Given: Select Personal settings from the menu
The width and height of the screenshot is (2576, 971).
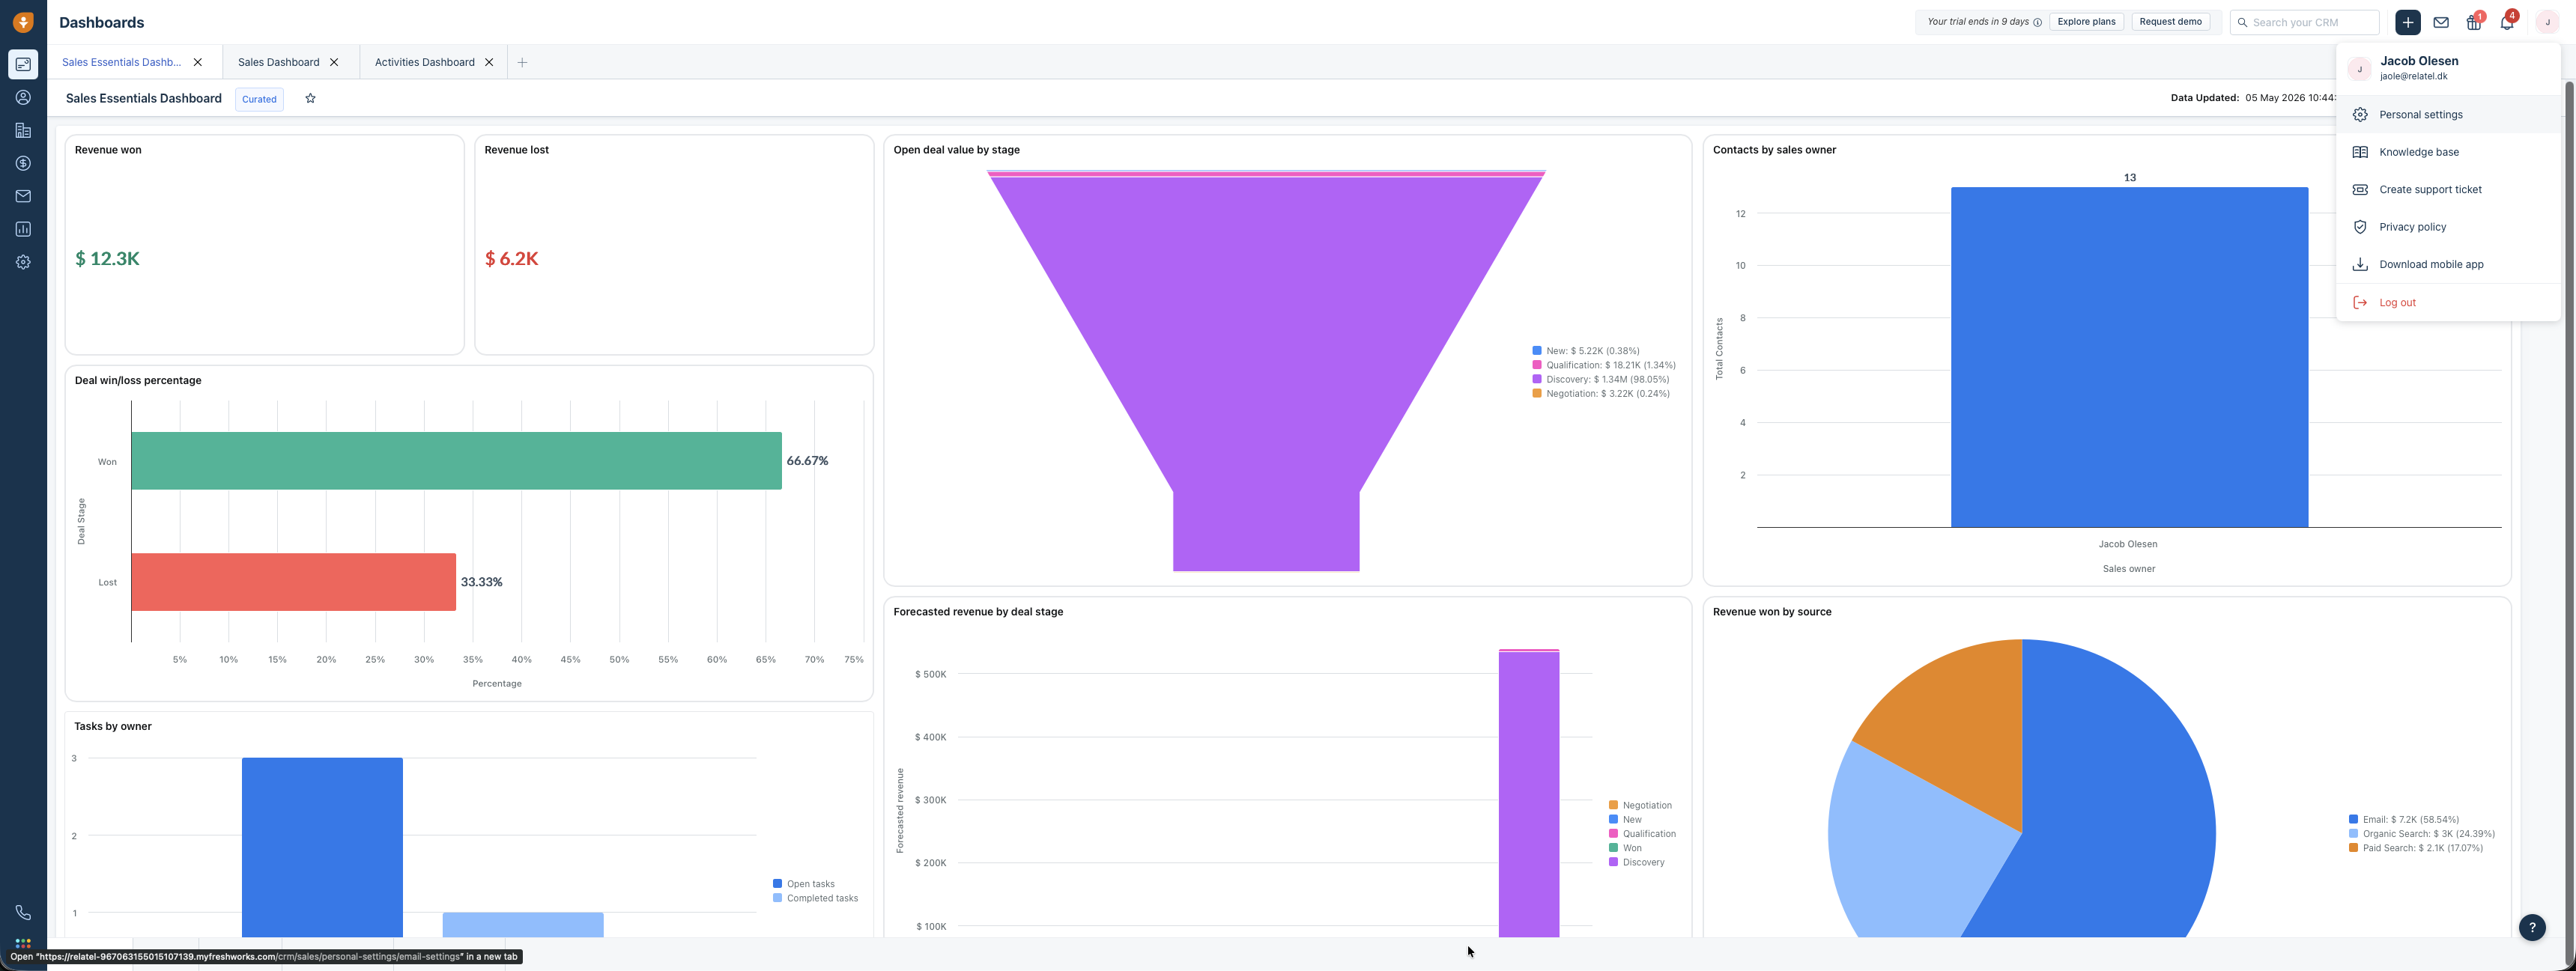Looking at the screenshot, I should 2448,115.
